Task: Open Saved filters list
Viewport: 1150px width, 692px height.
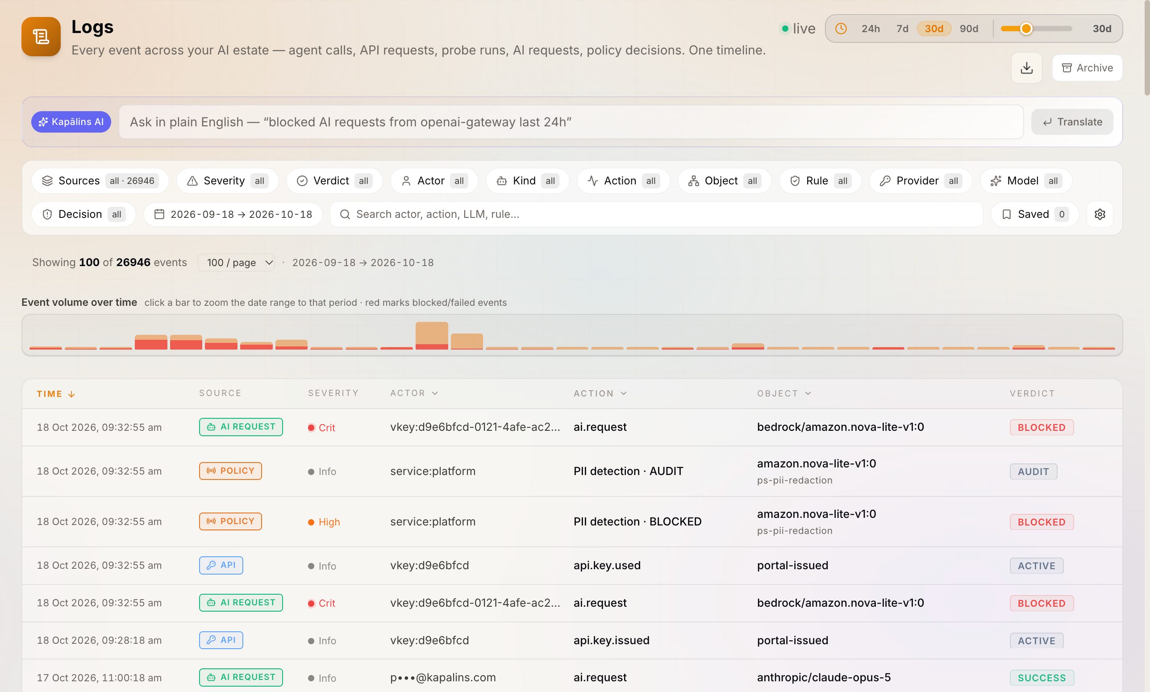Action: coord(1035,214)
